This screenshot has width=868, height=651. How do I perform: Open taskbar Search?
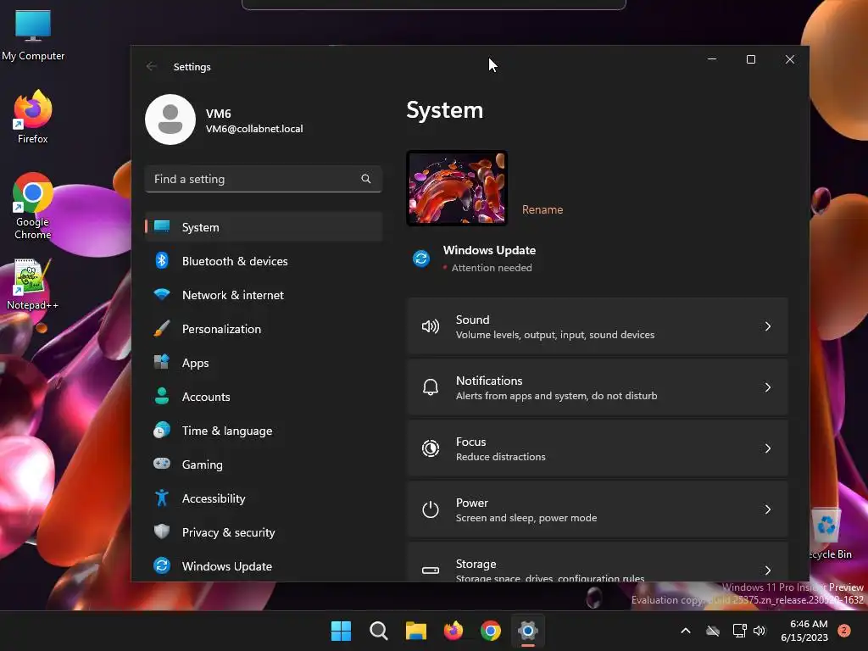coord(379,631)
